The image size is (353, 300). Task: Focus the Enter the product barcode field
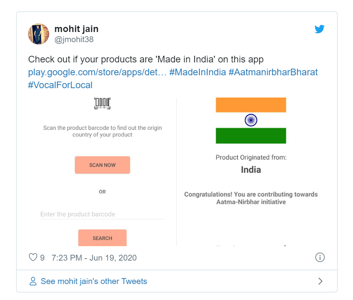(102, 214)
